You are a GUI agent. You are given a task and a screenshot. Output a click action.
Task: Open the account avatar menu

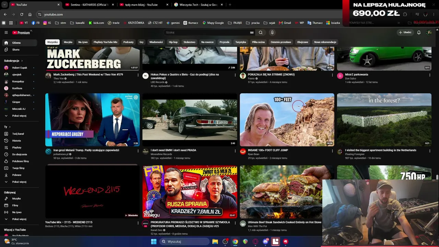tap(429, 33)
